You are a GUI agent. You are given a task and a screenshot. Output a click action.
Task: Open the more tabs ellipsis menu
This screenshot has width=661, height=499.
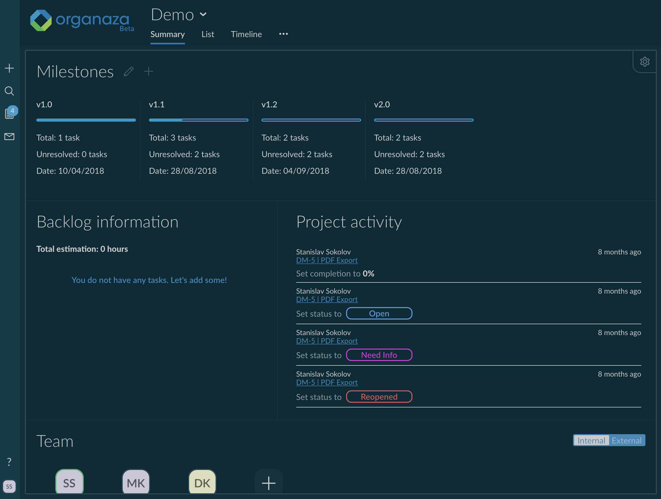pyautogui.click(x=283, y=34)
